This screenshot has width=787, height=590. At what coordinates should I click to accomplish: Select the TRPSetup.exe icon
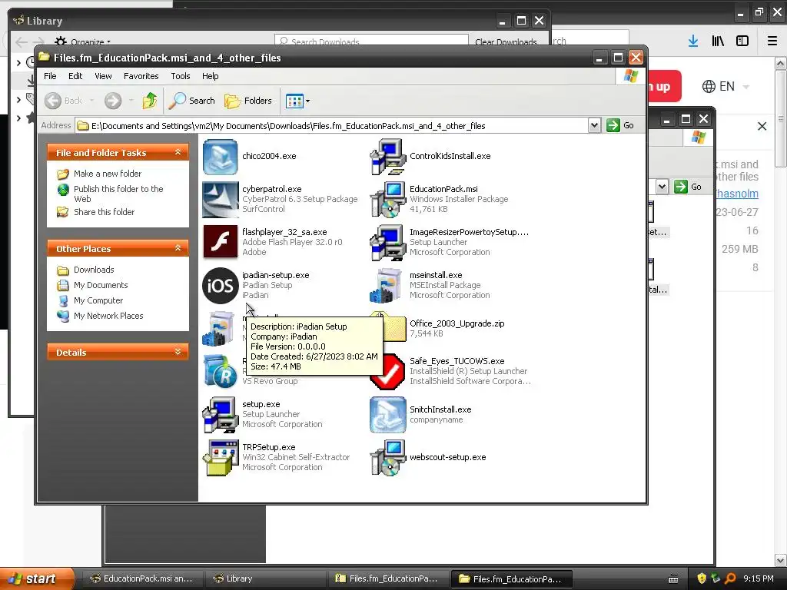(x=220, y=458)
